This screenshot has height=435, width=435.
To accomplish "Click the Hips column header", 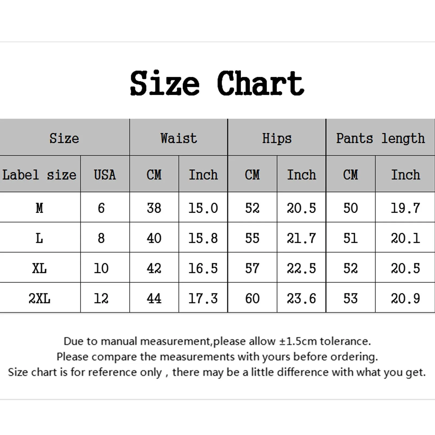I will [277, 138].
